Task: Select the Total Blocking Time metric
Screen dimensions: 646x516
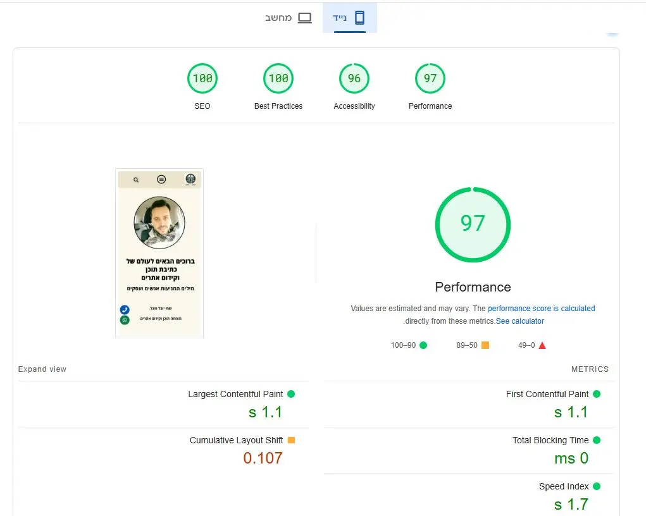Action: pyautogui.click(x=550, y=440)
